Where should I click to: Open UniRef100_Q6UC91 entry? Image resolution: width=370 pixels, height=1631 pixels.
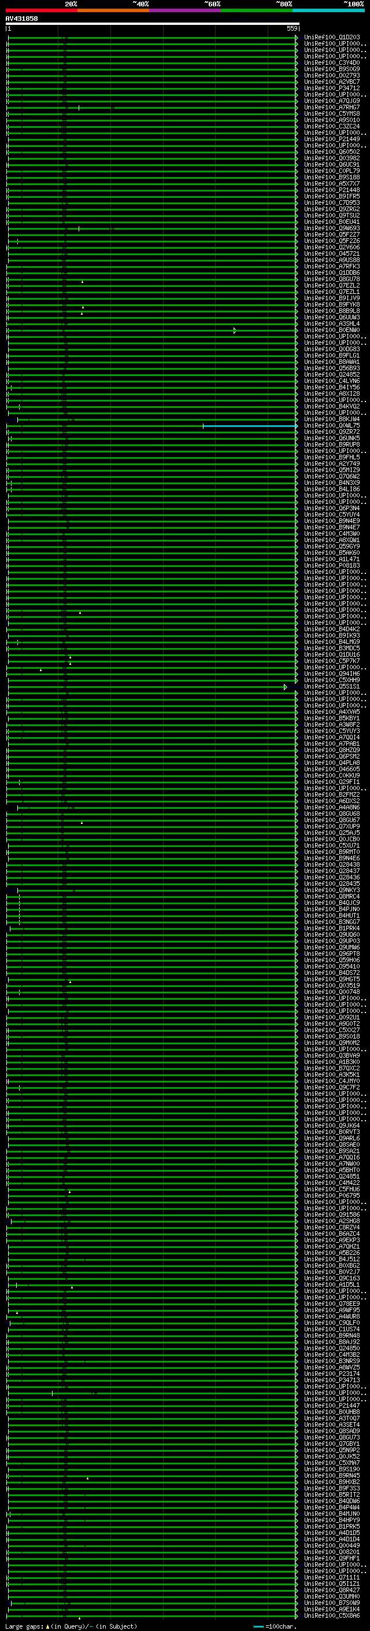pos(332,165)
